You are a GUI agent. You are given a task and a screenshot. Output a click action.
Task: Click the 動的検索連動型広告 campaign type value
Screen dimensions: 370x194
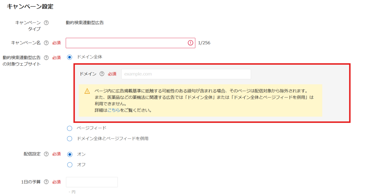click(x=85, y=22)
